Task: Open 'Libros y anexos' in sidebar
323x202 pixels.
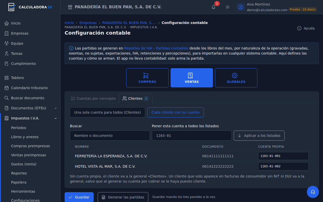Action: pyautogui.click(x=25, y=137)
